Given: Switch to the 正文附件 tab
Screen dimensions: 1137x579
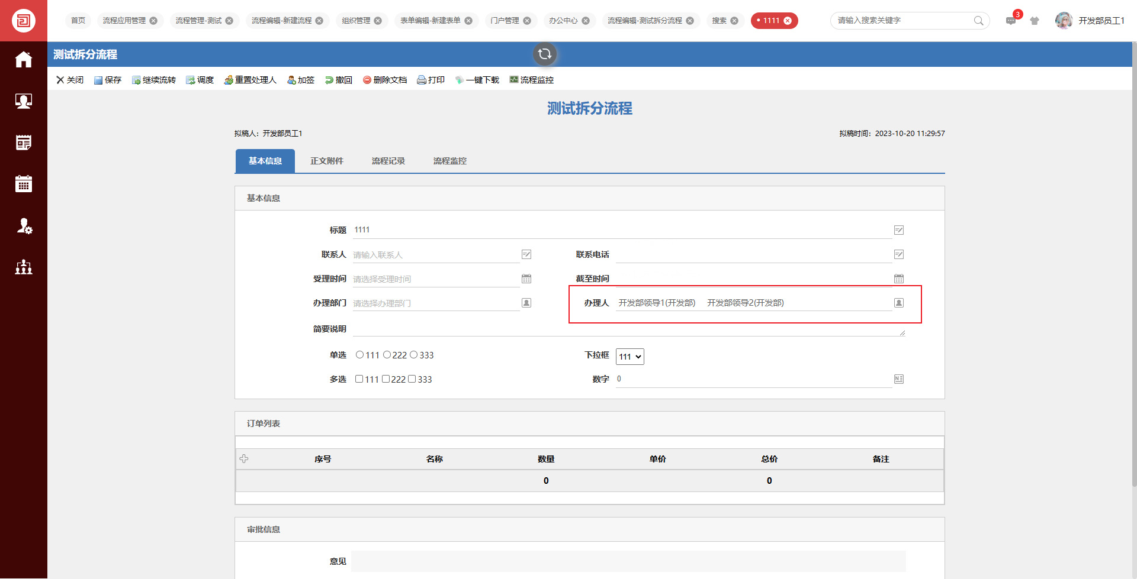Looking at the screenshot, I should click(x=326, y=161).
